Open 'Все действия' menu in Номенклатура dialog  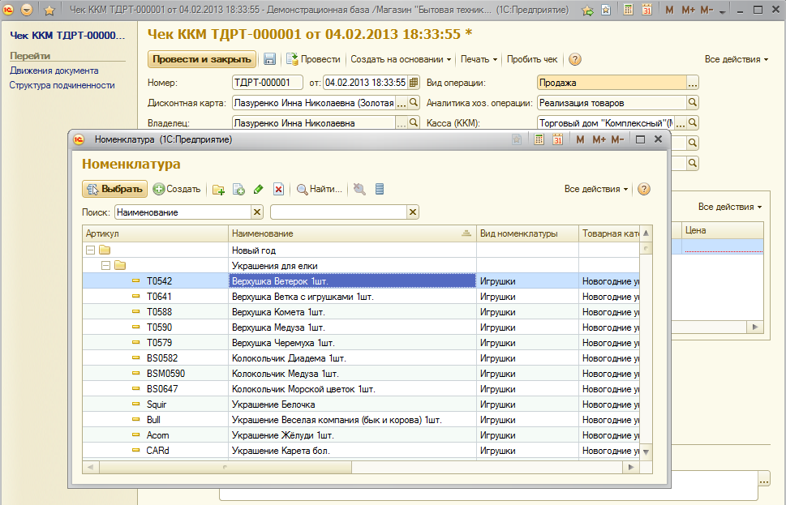[596, 189]
